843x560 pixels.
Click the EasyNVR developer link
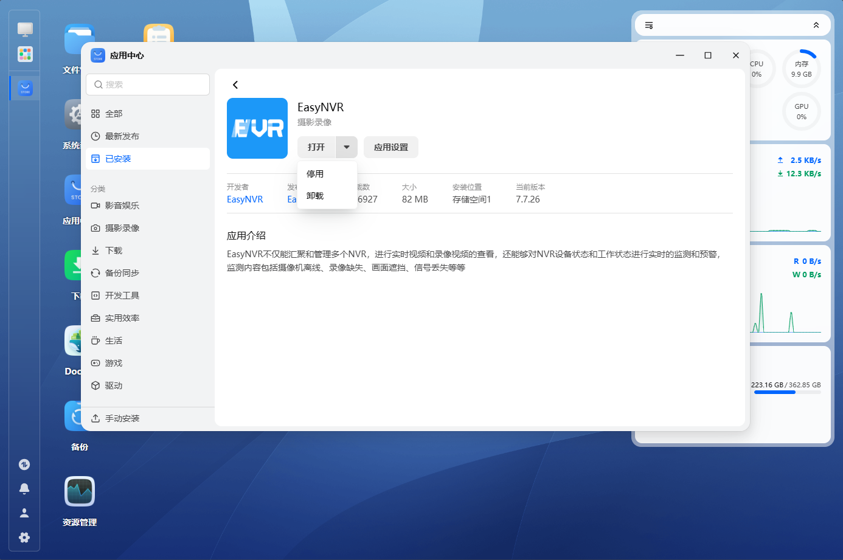(245, 199)
